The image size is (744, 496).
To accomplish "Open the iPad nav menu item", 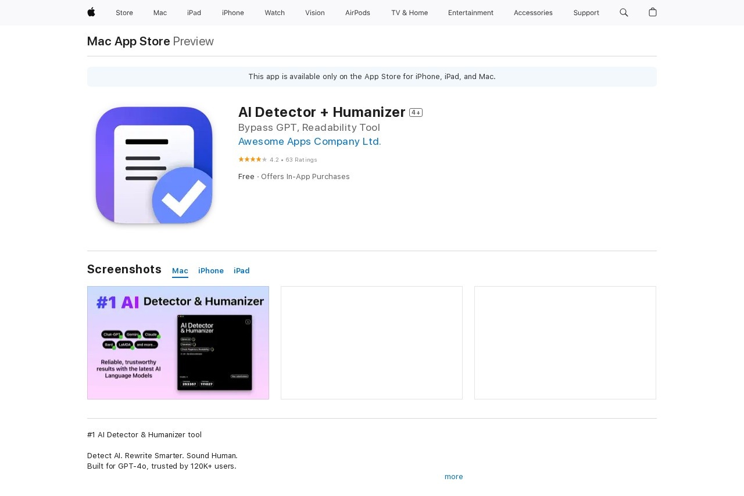I will [x=194, y=13].
